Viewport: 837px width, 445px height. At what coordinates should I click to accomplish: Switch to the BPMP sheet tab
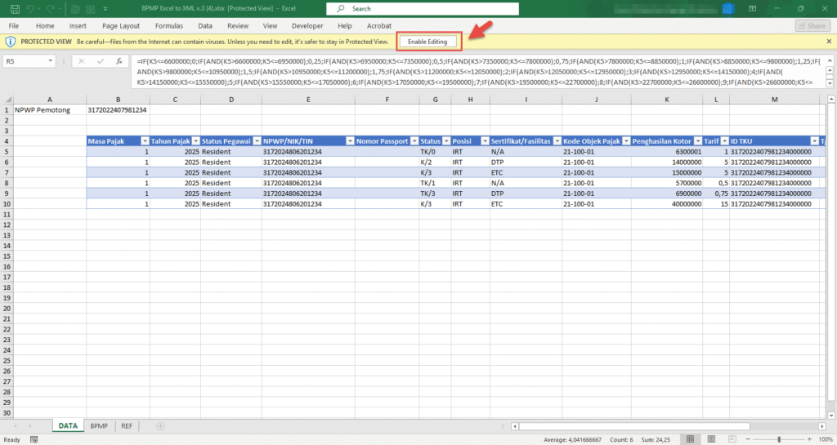[x=99, y=426]
